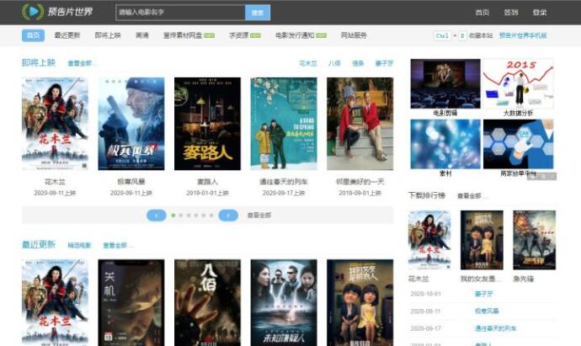Click the 信条 tag link
The width and height of the screenshot is (581, 346).
click(x=358, y=63)
